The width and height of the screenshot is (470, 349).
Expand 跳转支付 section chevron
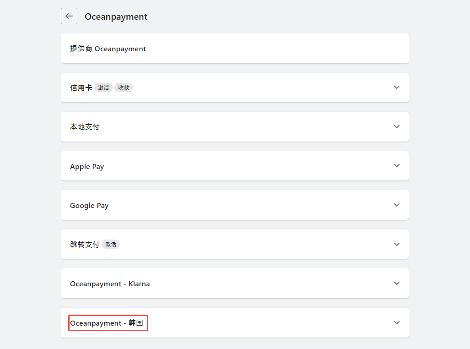click(397, 244)
